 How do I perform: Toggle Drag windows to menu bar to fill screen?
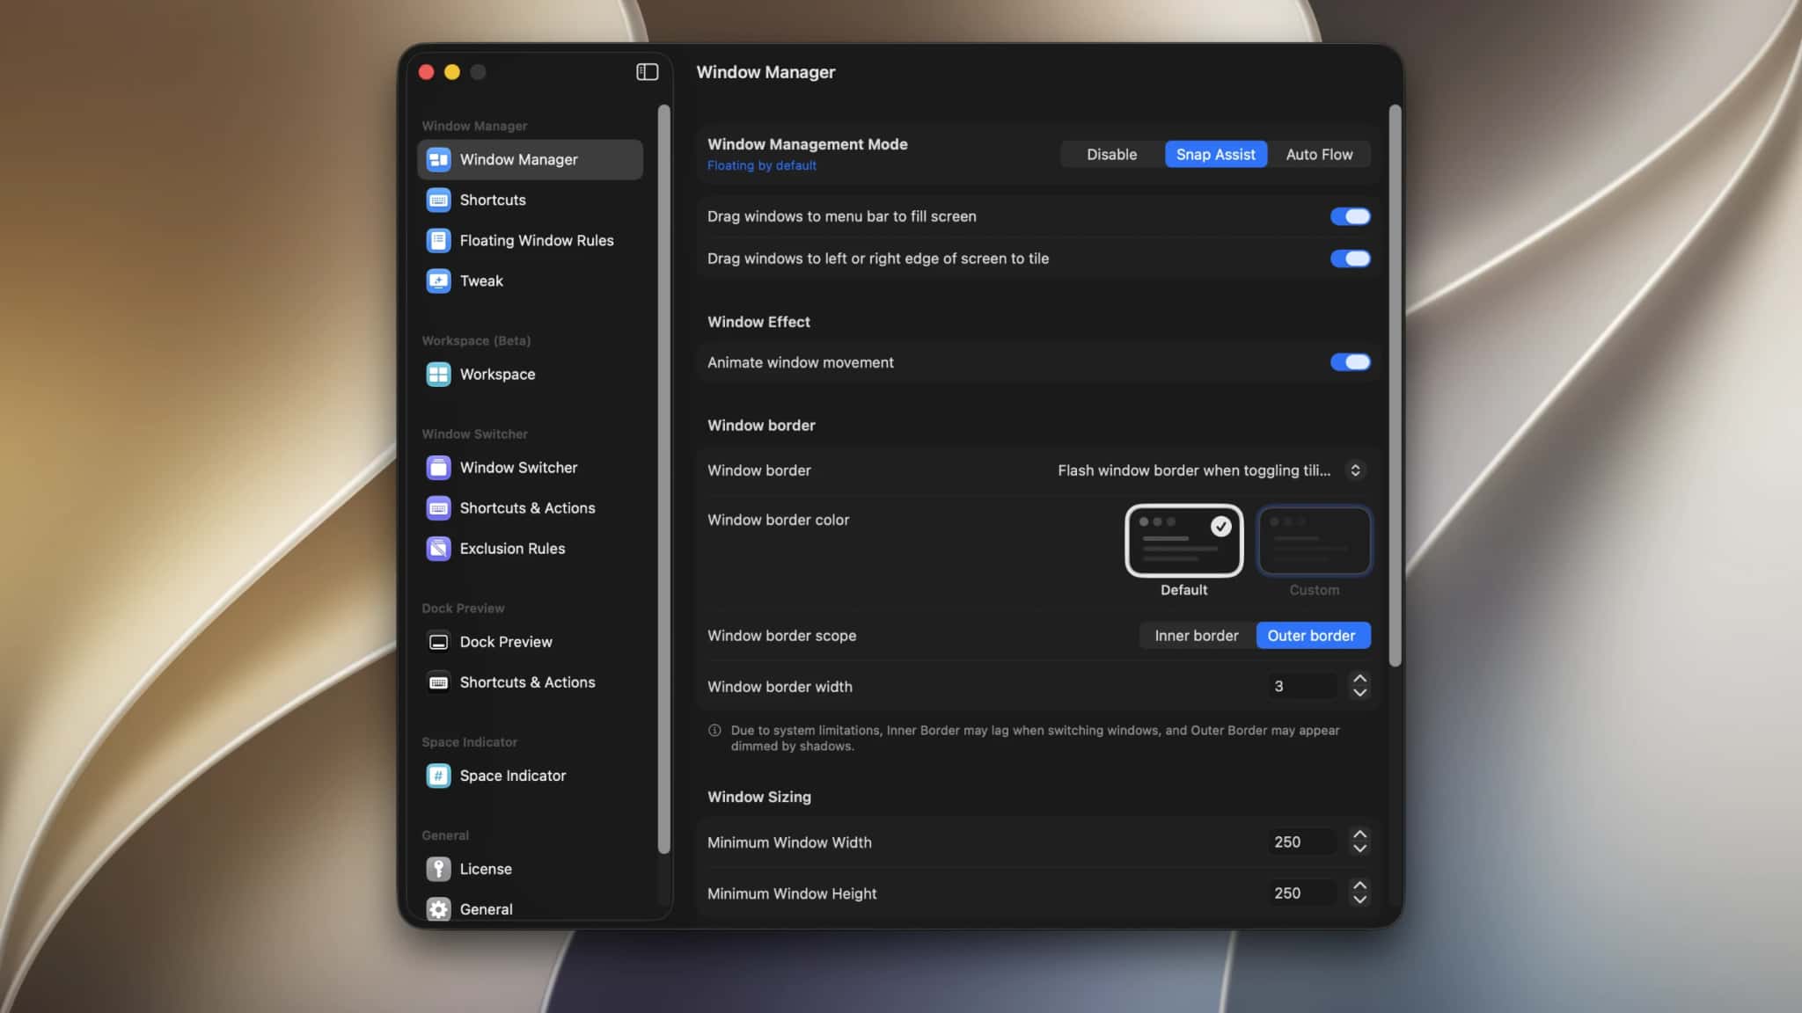coord(1350,216)
